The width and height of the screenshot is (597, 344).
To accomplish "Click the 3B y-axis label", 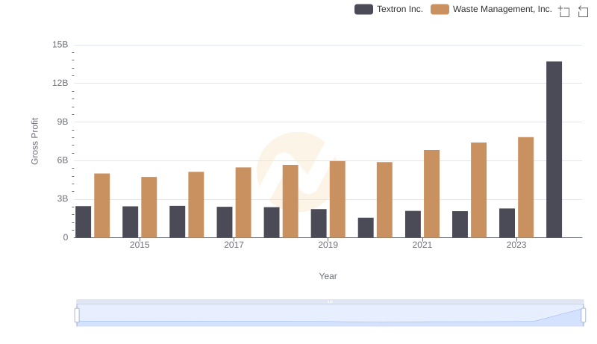I will (63, 198).
